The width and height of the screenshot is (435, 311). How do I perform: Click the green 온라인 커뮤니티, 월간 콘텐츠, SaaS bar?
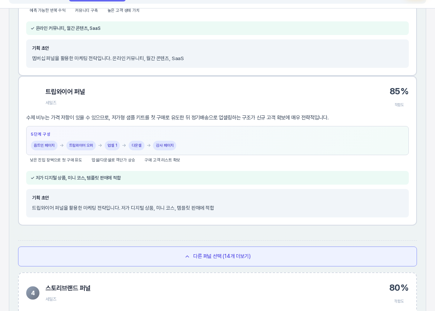217,28
